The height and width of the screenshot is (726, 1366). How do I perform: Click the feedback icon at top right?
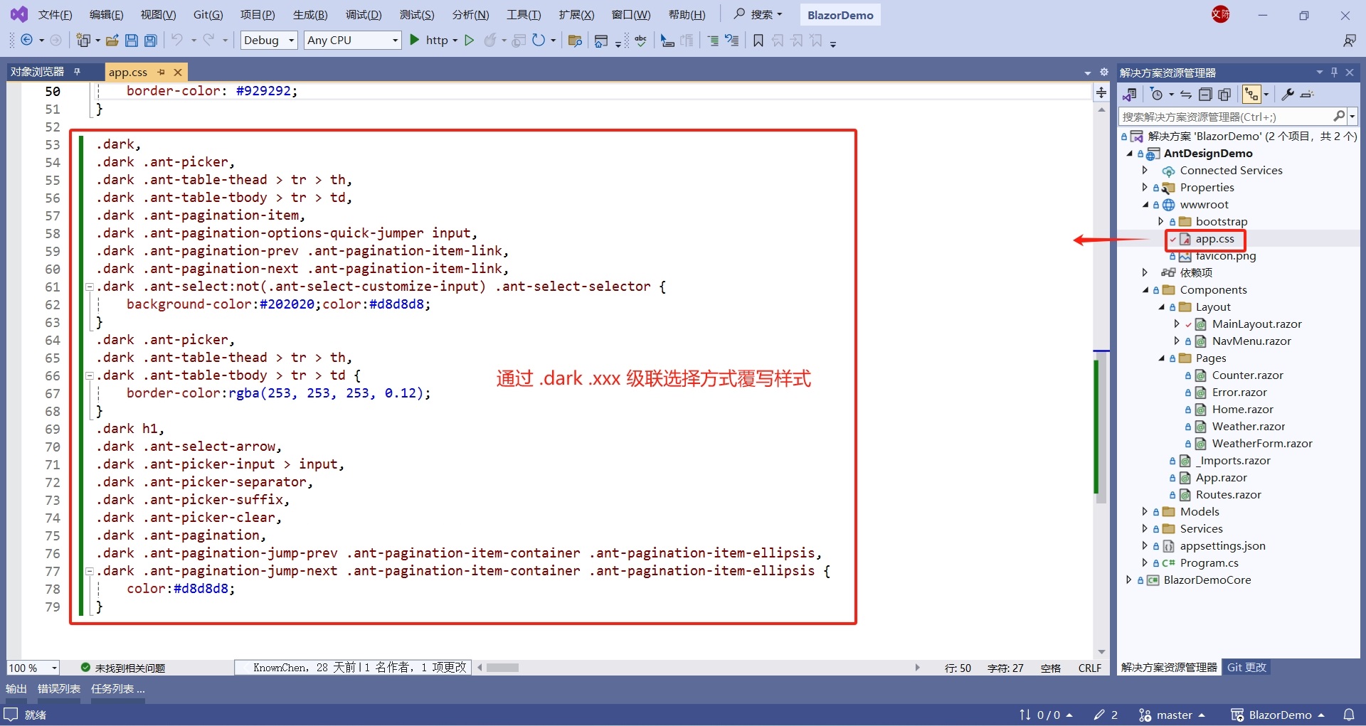click(x=1349, y=41)
